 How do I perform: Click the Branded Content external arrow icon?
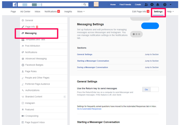(64, 97)
